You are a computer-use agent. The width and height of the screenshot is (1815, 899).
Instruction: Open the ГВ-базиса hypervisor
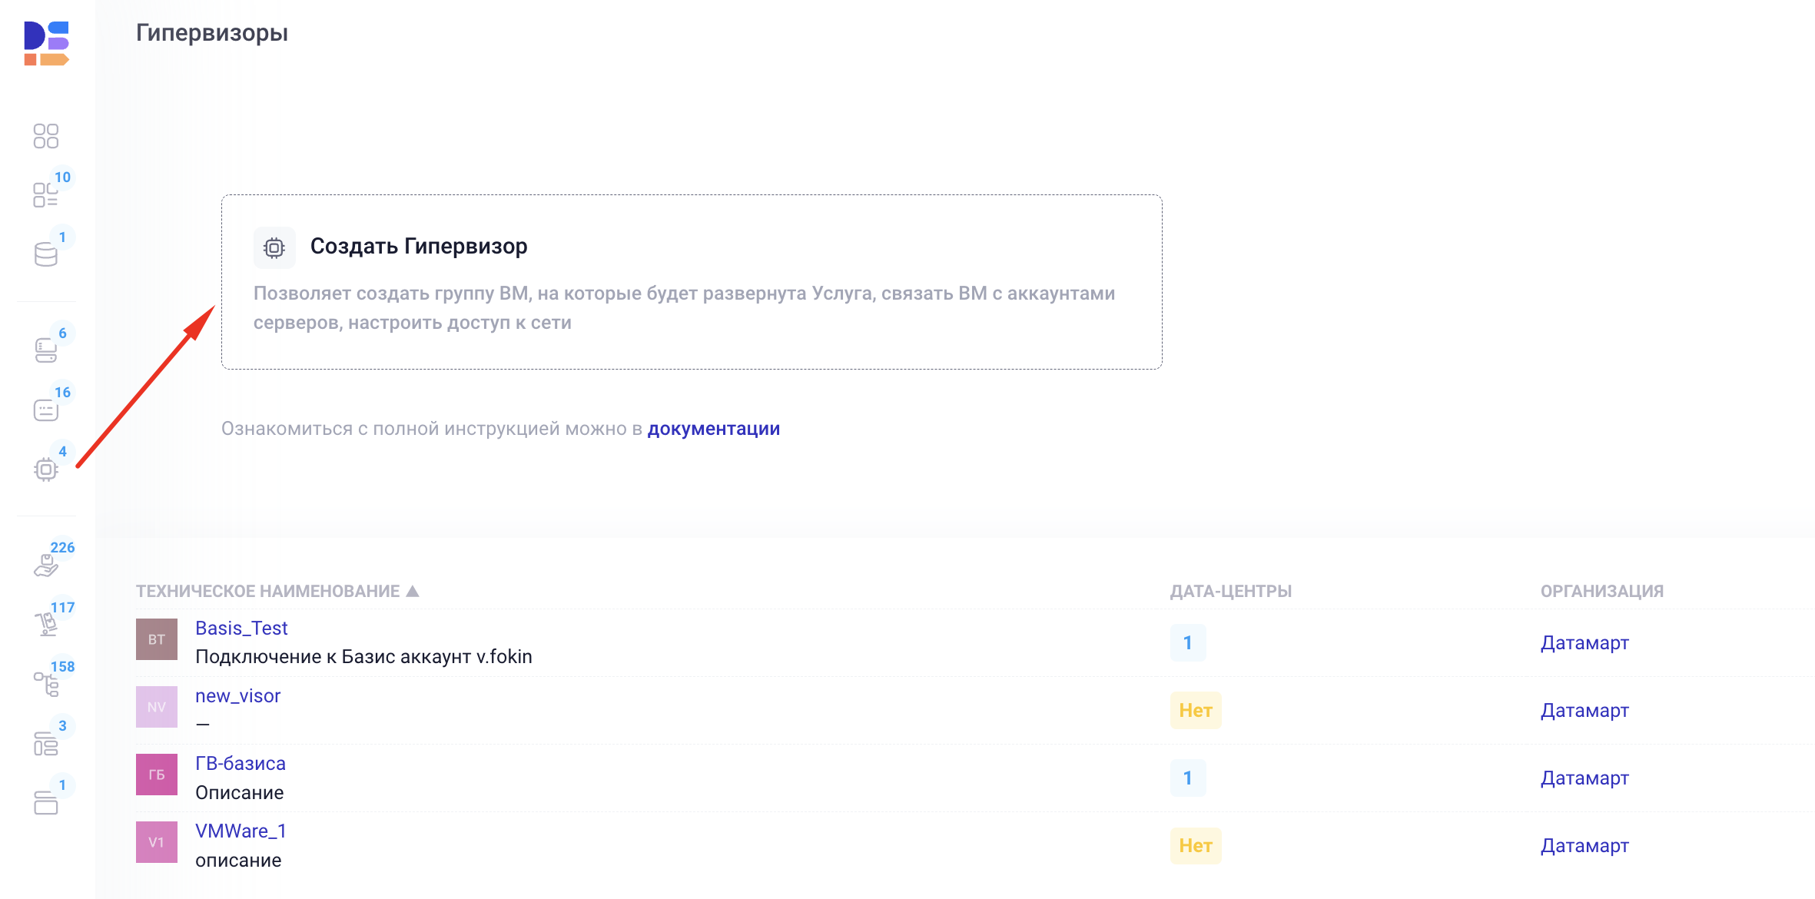[241, 764]
